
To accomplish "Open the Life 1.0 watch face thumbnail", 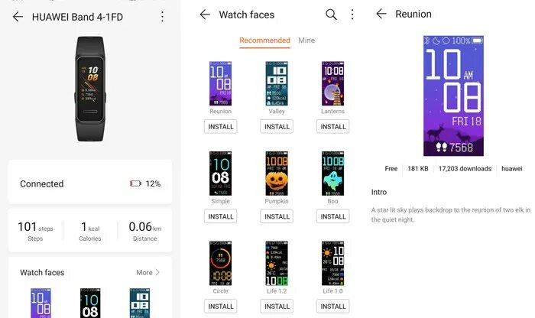I will click(x=332, y=263).
